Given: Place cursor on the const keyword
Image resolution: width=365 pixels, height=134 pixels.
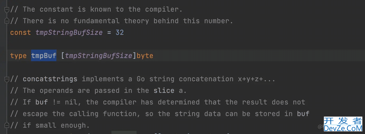Looking at the screenshot, I should (21, 33).
